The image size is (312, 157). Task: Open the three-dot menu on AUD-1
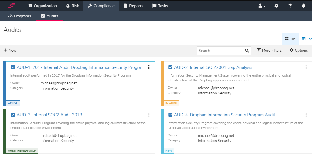(x=149, y=67)
